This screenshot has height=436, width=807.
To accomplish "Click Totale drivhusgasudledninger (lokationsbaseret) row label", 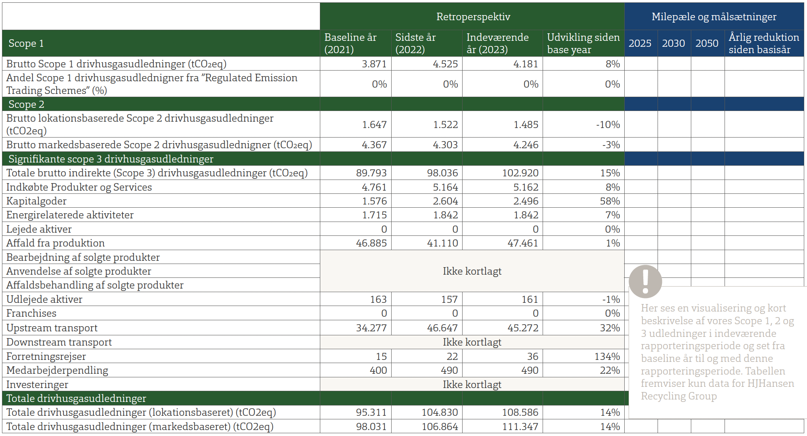I will pyautogui.click(x=141, y=412).
